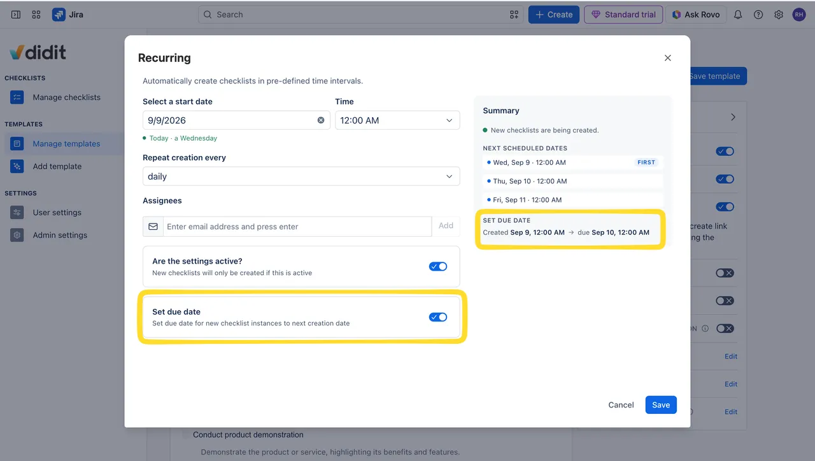Click the topmost Edit link in background panel

coord(731,357)
